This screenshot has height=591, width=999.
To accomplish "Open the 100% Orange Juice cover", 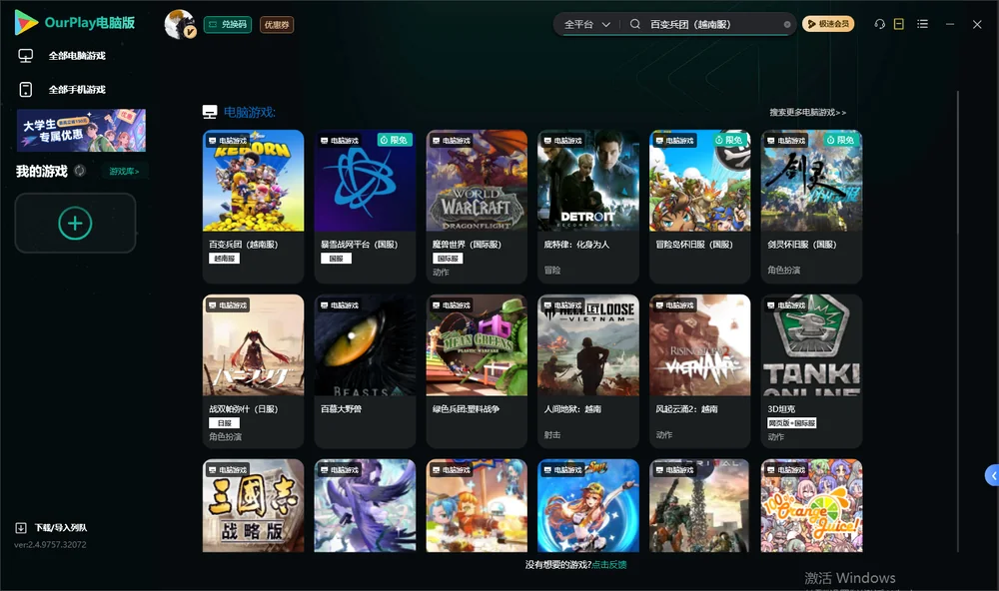I will point(811,506).
